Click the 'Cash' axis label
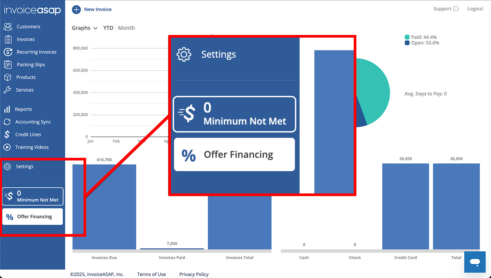491x278 pixels. pos(304,258)
